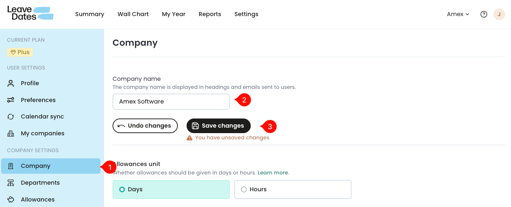Click the Departments hierarchy icon

tap(11, 183)
